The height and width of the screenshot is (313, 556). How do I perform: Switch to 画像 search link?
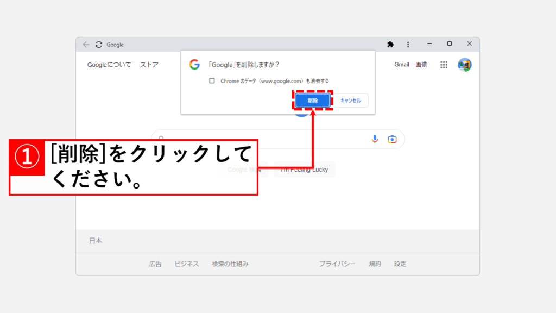pyautogui.click(x=421, y=65)
